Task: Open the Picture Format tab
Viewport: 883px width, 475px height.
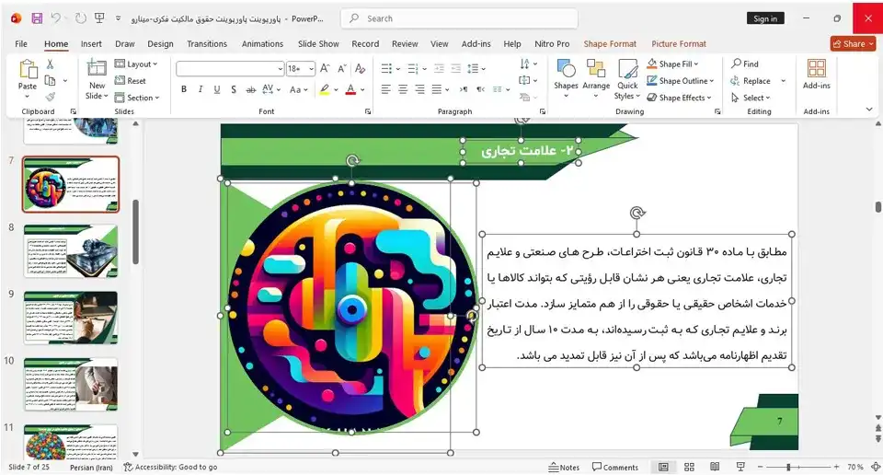Action: point(679,44)
